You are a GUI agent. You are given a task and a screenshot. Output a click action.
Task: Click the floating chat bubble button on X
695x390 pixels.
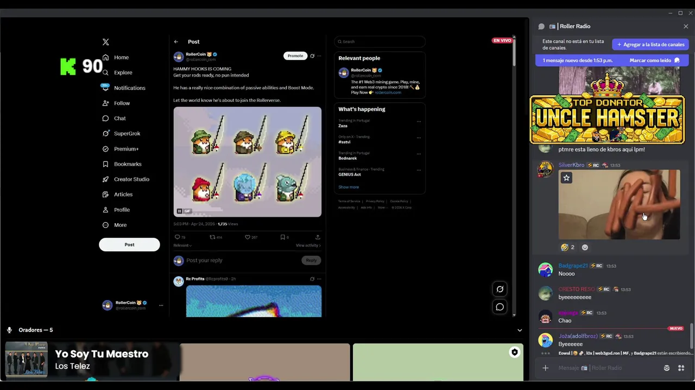click(x=500, y=307)
